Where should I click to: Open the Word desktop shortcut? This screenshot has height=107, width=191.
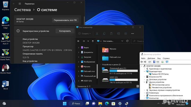click(5, 84)
